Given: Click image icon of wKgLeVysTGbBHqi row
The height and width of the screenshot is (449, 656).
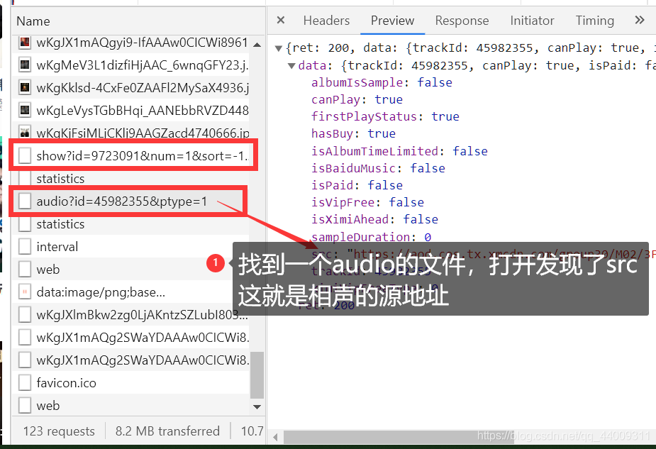Looking at the screenshot, I should [x=25, y=110].
